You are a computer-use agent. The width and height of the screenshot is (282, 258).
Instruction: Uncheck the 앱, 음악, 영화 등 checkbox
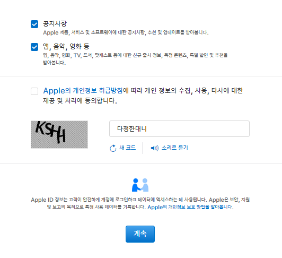[34, 47]
